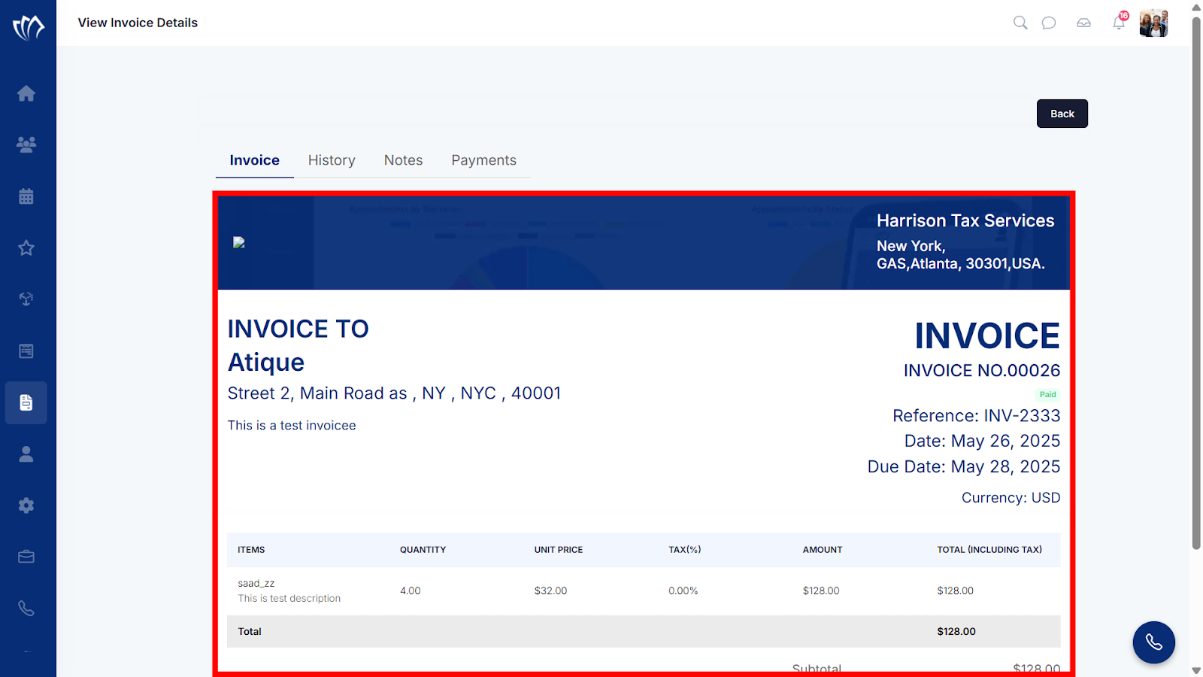Click the 'This is test description' item text
The image size is (1203, 677).
289,599
